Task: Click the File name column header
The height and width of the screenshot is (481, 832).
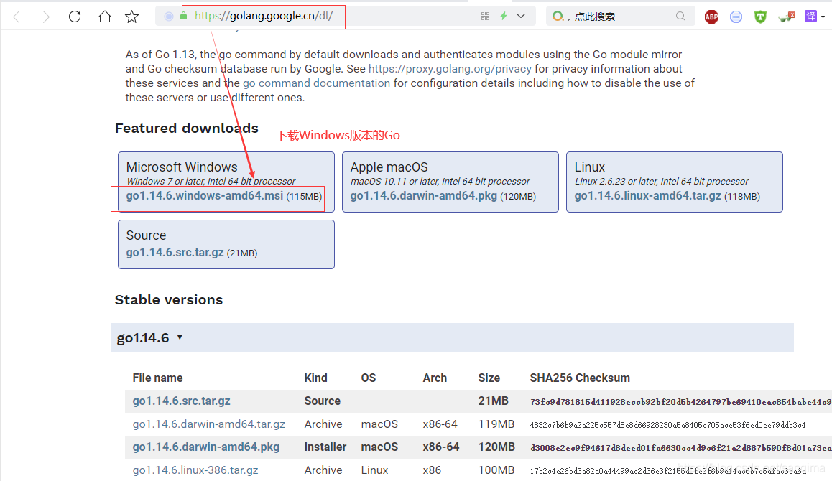Action: point(157,378)
